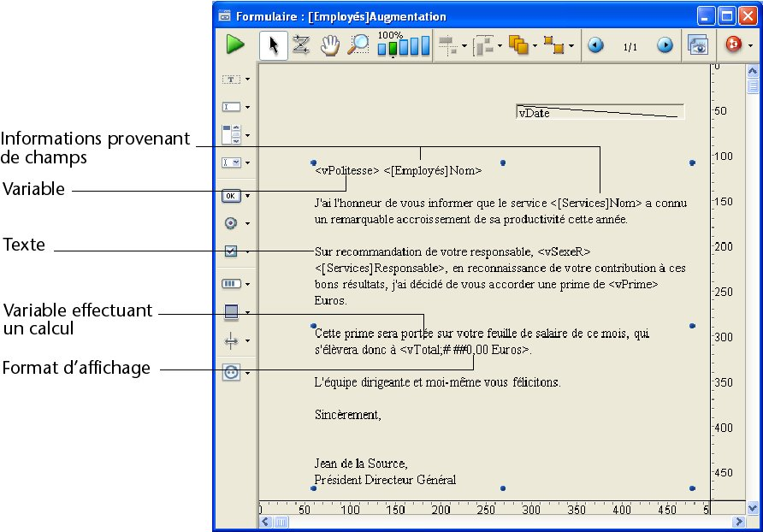Image resolution: width=763 pixels, height=532 pixels.
Task: Choose the hand move tool
Action: point(329,45)
